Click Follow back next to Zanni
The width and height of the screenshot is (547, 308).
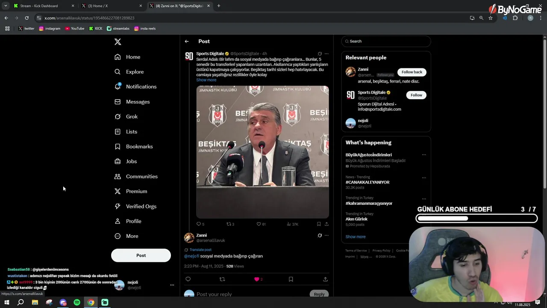412,72
